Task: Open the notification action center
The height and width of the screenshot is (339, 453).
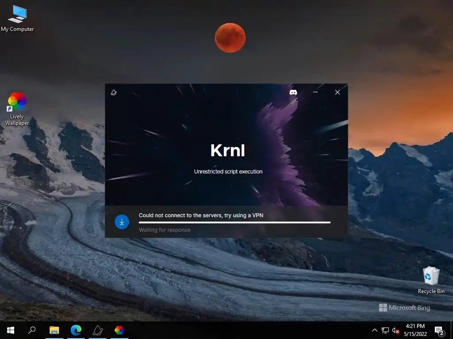Action: pyautogui.click(x=439, y=330)
